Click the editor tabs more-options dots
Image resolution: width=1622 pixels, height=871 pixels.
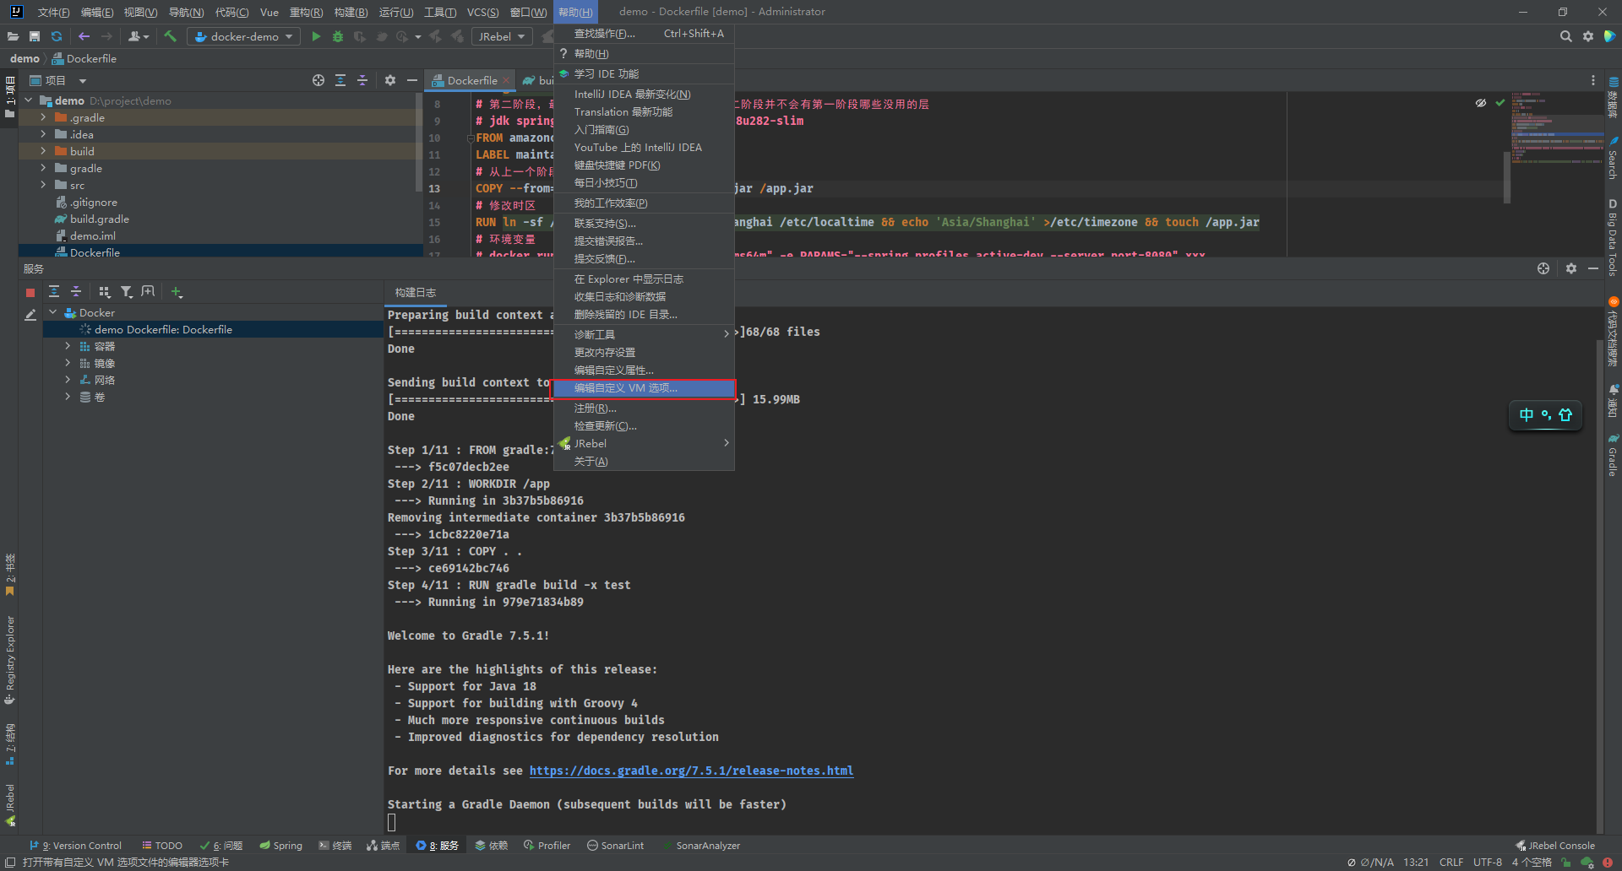tap(1593, 80)
